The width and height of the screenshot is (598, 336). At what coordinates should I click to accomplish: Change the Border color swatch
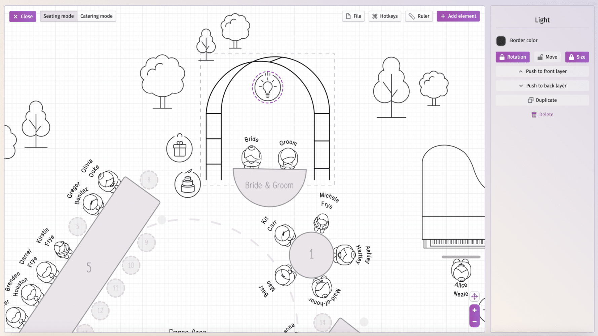coord(500,41)
